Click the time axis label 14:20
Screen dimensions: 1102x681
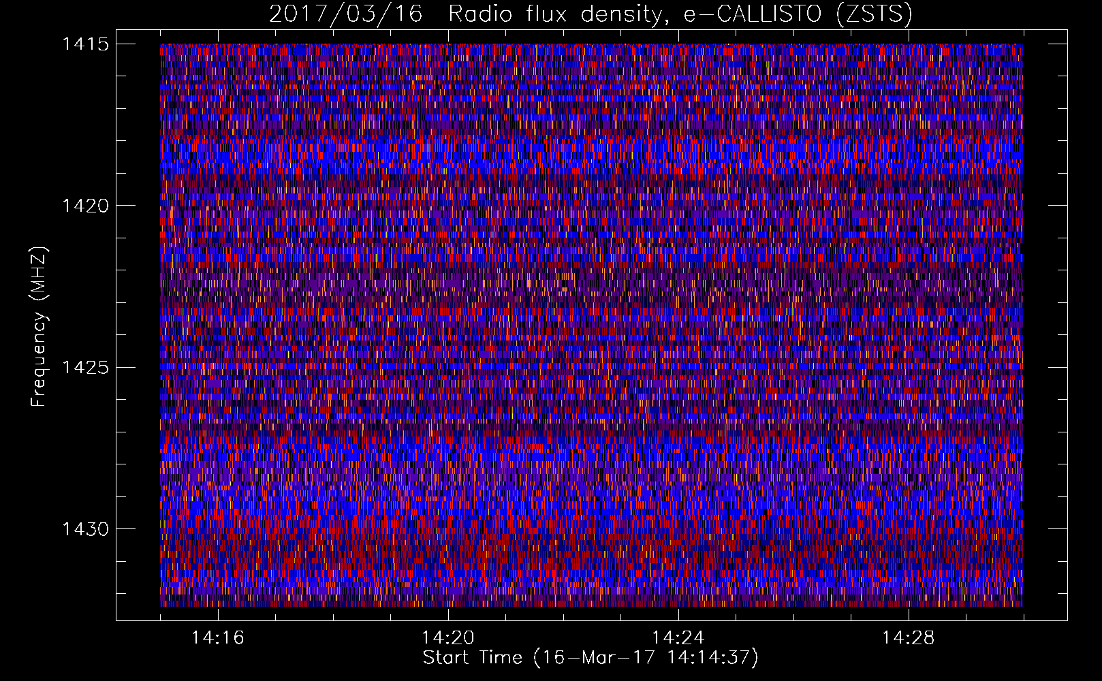(447, 638)
